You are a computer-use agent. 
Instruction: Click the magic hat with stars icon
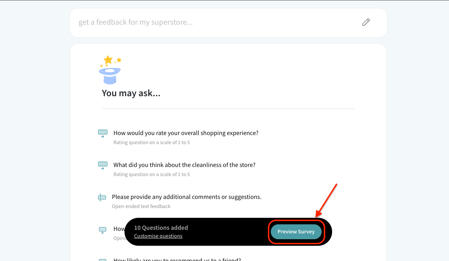click(x=110, y=70)
